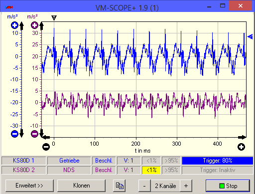Click the purple plus zoom icon for channel 2
Image resolution: width=255 pixels, height=194 pixels.
pos(34,25)
